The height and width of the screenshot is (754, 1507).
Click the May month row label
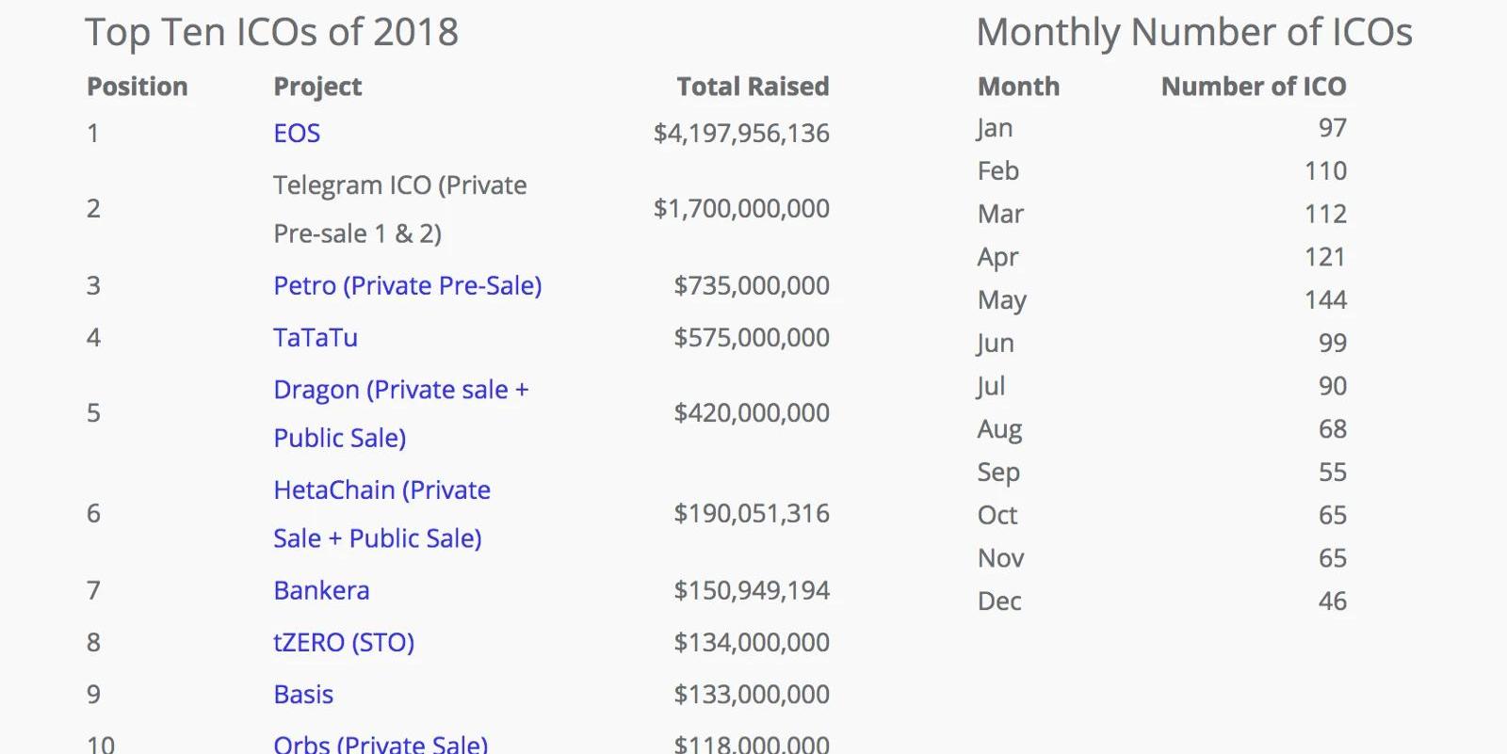[x=1001, y=300]
